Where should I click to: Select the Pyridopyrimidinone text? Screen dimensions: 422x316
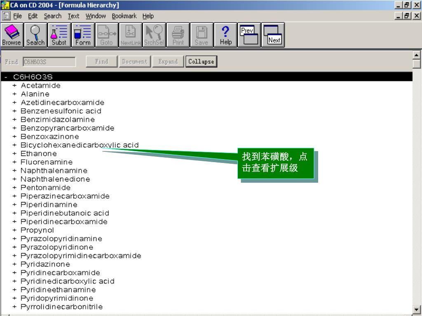coord(57,298)
